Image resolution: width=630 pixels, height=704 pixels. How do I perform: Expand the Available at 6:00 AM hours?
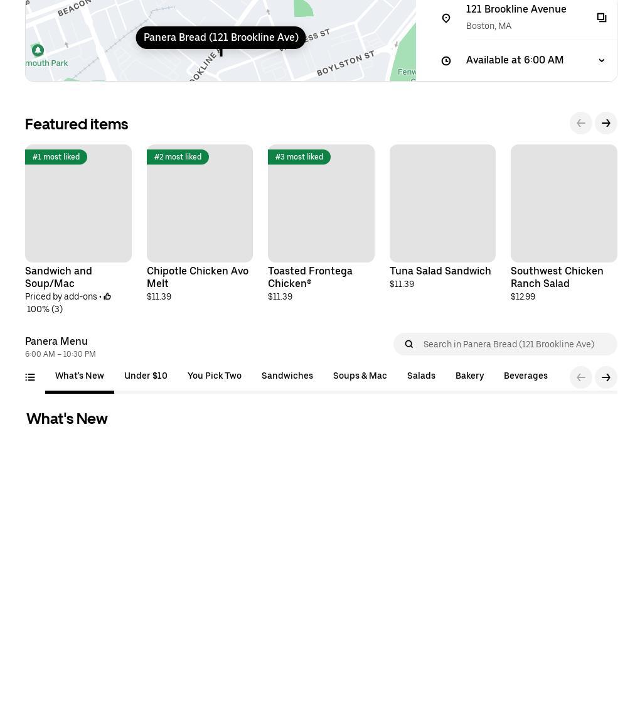(x=601, y=60)
